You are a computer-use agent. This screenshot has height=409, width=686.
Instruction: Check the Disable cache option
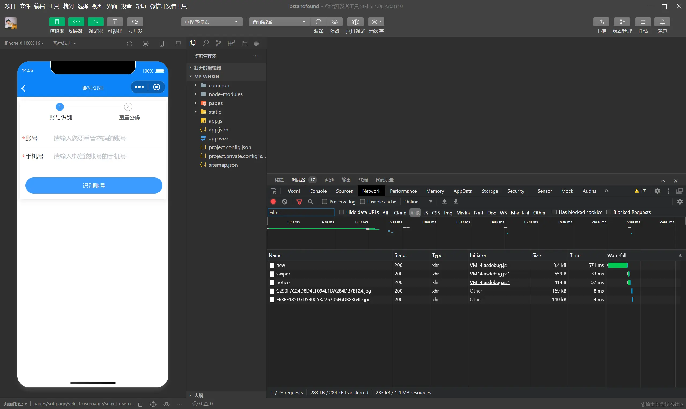tap(362, 202)
